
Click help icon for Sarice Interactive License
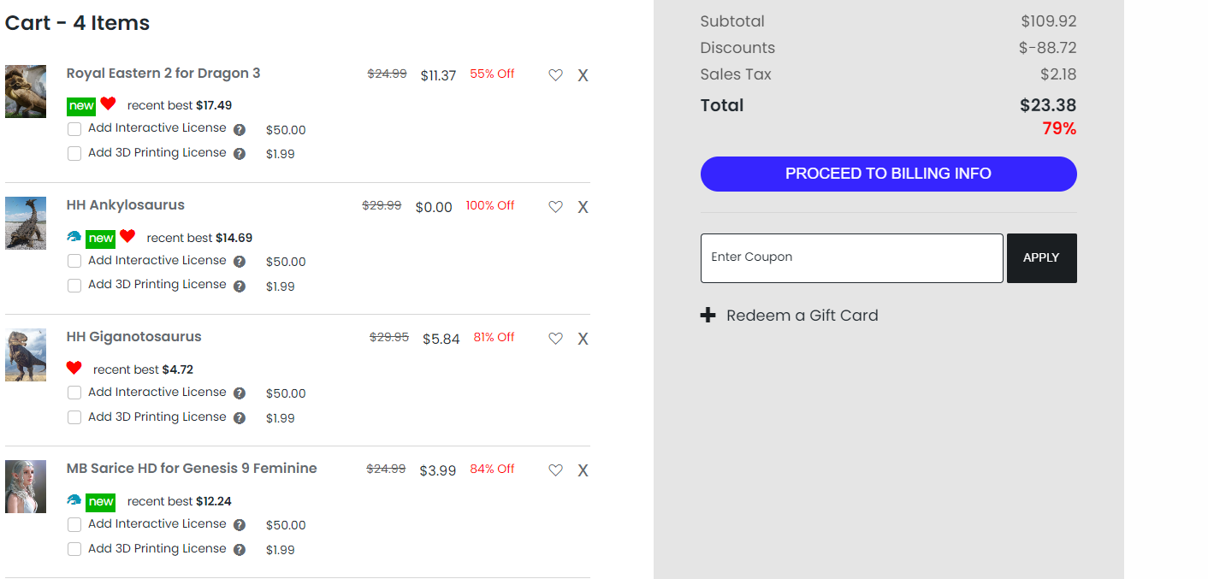point(240,525)
